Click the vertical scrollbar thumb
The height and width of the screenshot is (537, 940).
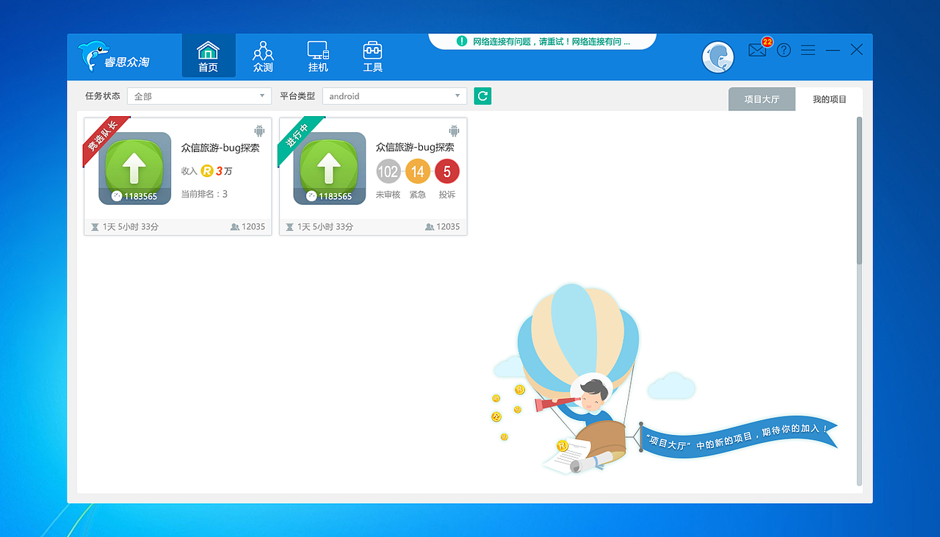[860, 190]
